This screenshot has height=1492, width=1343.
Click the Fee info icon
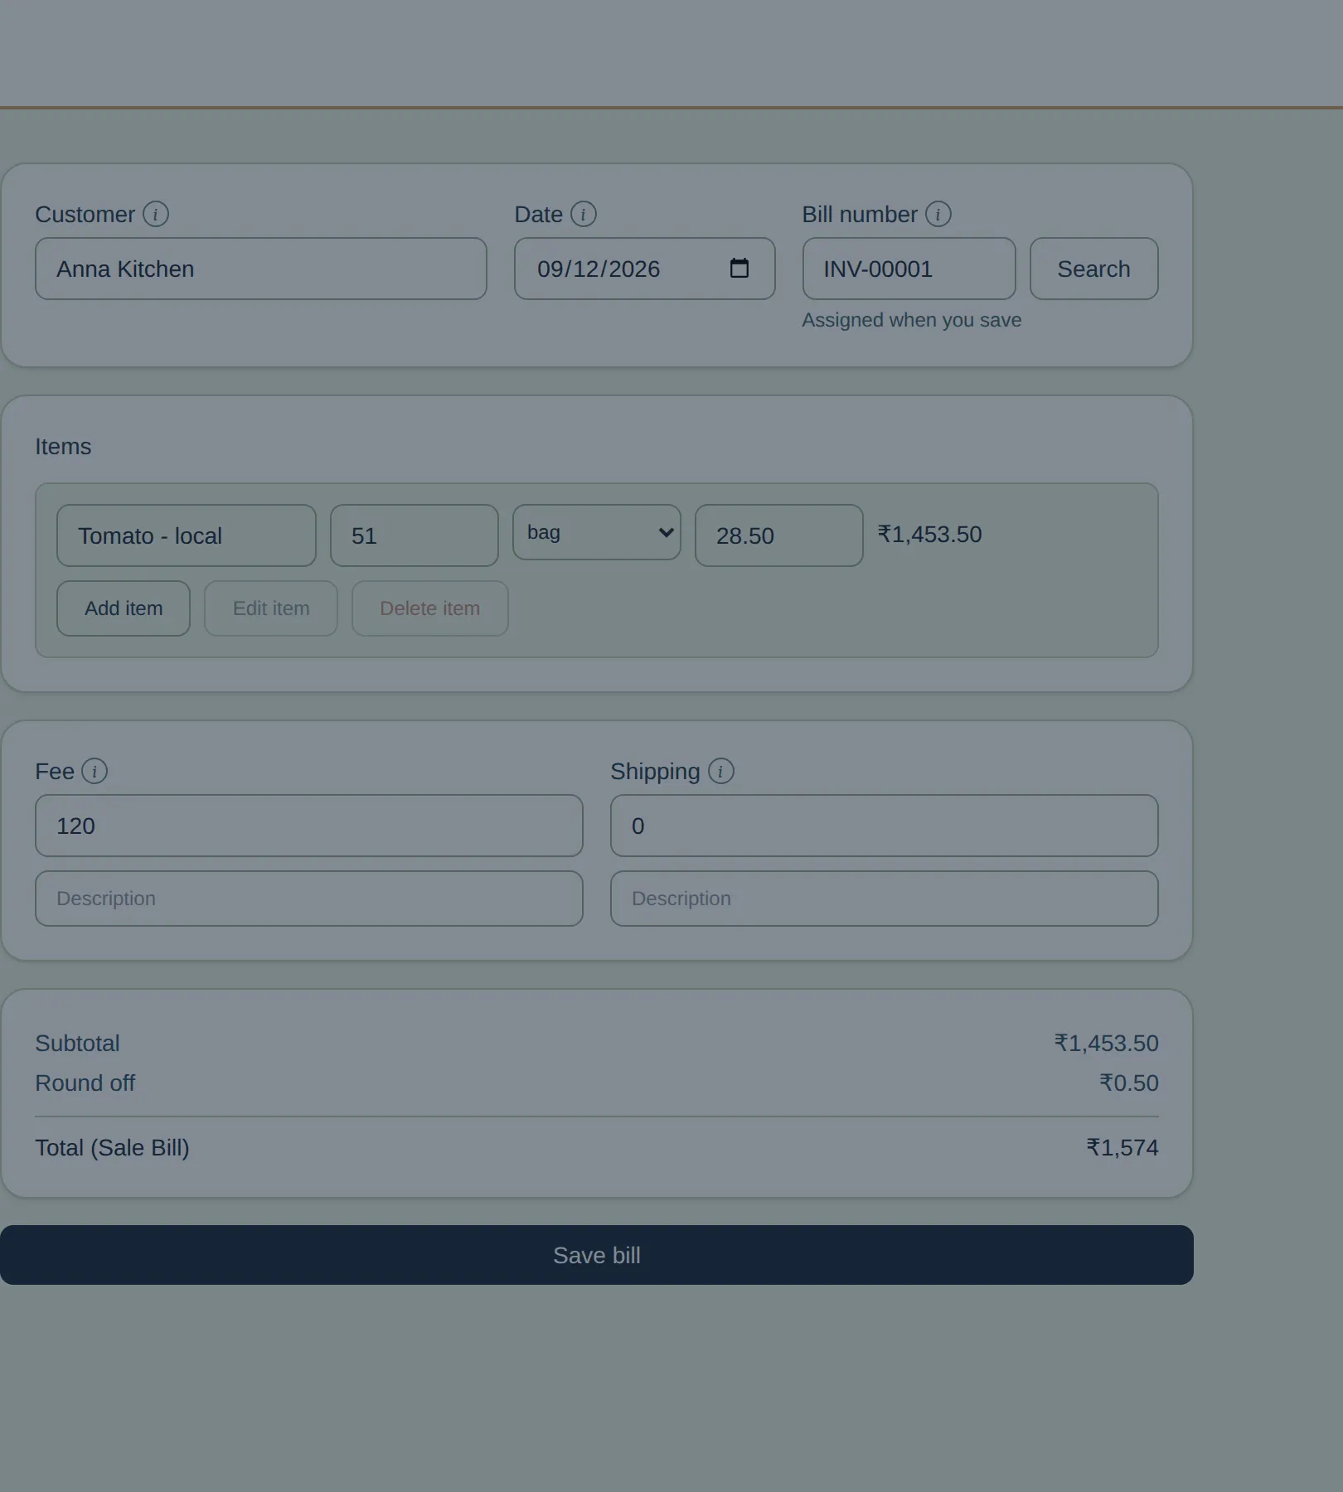point(95,771)
